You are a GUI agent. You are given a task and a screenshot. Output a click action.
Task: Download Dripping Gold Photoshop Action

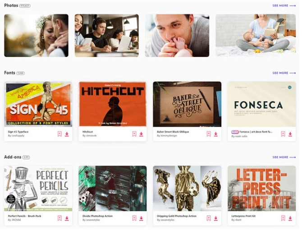tap(216, 218)
